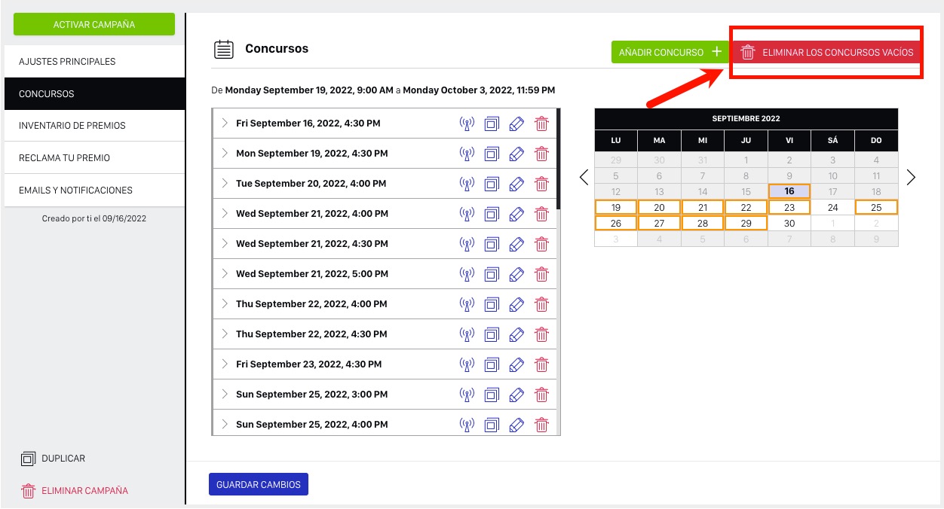Click broadcast icon for Sun September 25 3:00 PM
944x509 pixels.
pos(467,395)
